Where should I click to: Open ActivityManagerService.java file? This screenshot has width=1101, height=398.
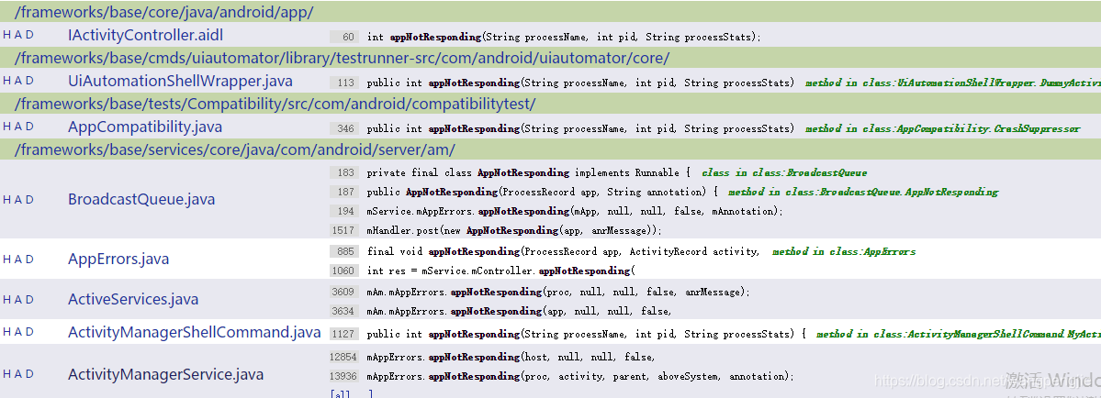point(165,375)
